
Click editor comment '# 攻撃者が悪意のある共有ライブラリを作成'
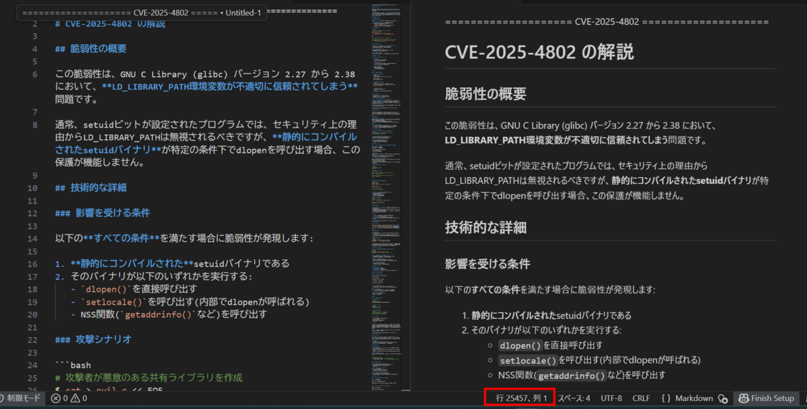(x=149, y=377)
